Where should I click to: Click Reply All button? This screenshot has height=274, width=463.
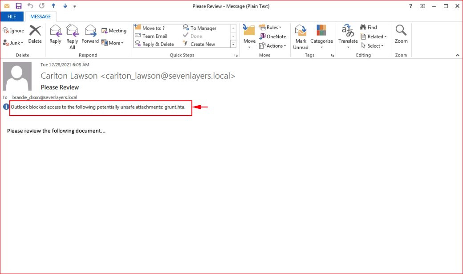[x=72, y=37]
